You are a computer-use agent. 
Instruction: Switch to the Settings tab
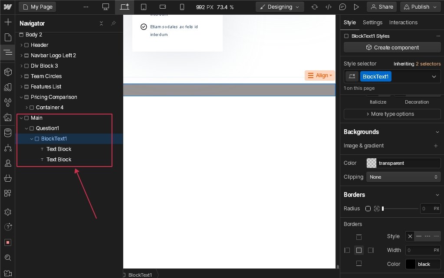pos(372,23)
